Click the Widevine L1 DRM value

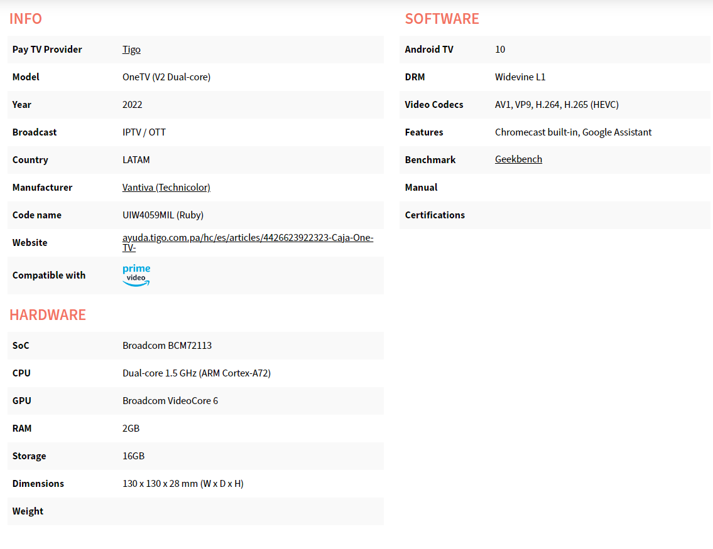[x=520, y=77]
